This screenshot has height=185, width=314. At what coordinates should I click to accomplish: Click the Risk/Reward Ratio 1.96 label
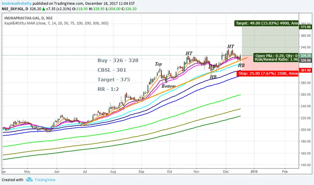point(276,60)
